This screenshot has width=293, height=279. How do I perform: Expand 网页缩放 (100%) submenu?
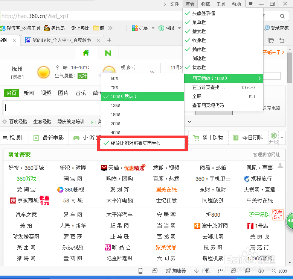(x=224, y=78)
